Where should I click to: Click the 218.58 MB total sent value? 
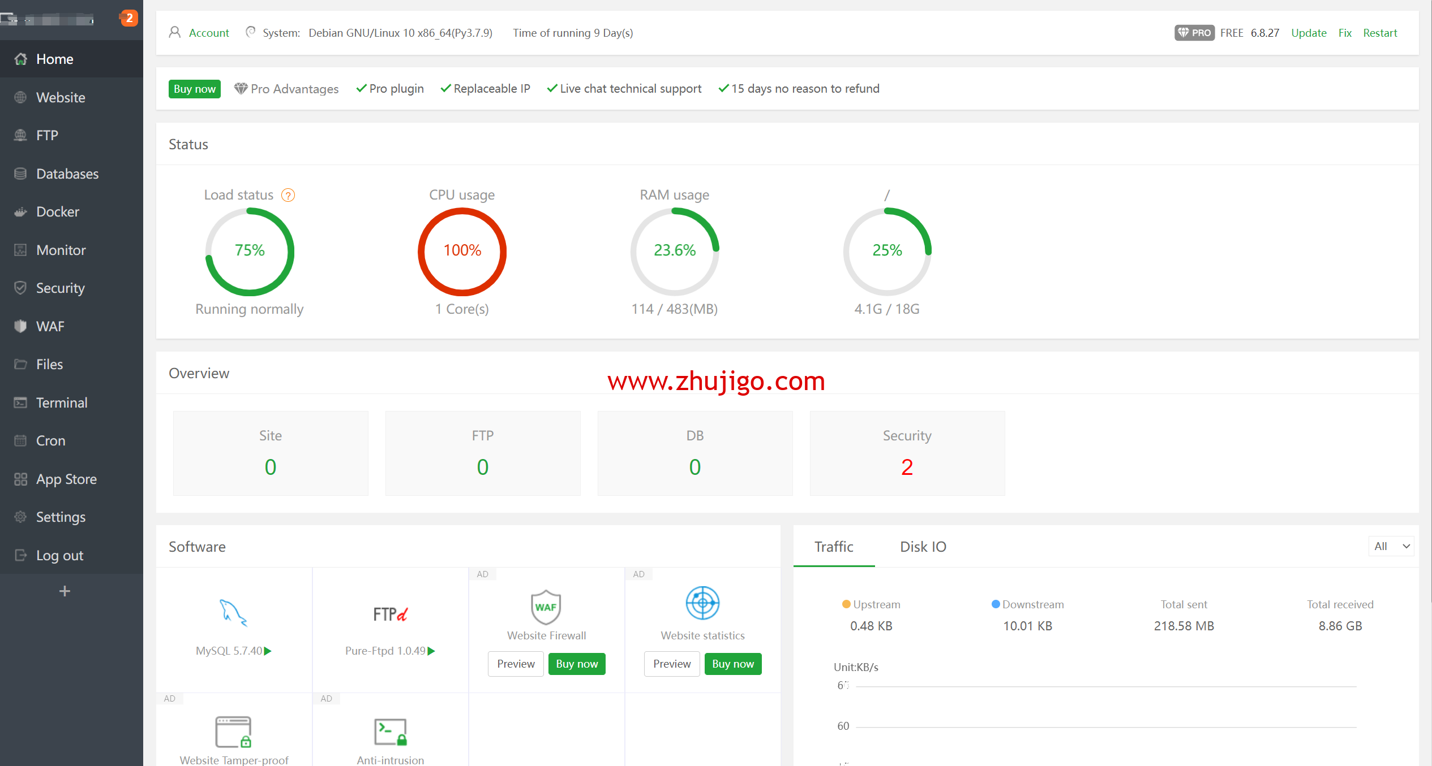tap(1184, 626)
